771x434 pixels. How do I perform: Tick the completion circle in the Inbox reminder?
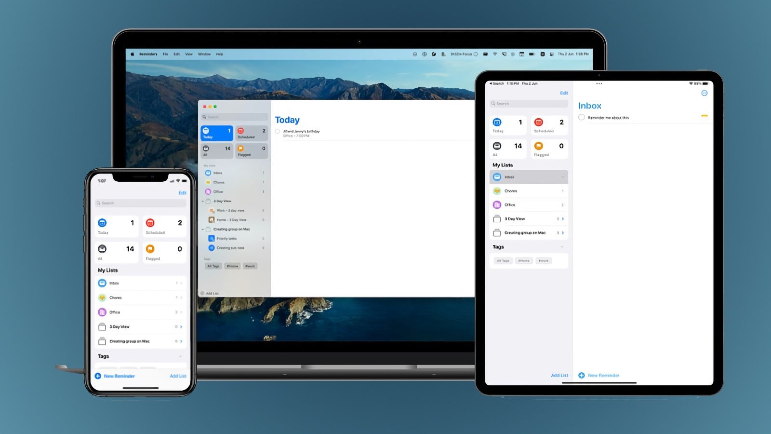point(582,117)
